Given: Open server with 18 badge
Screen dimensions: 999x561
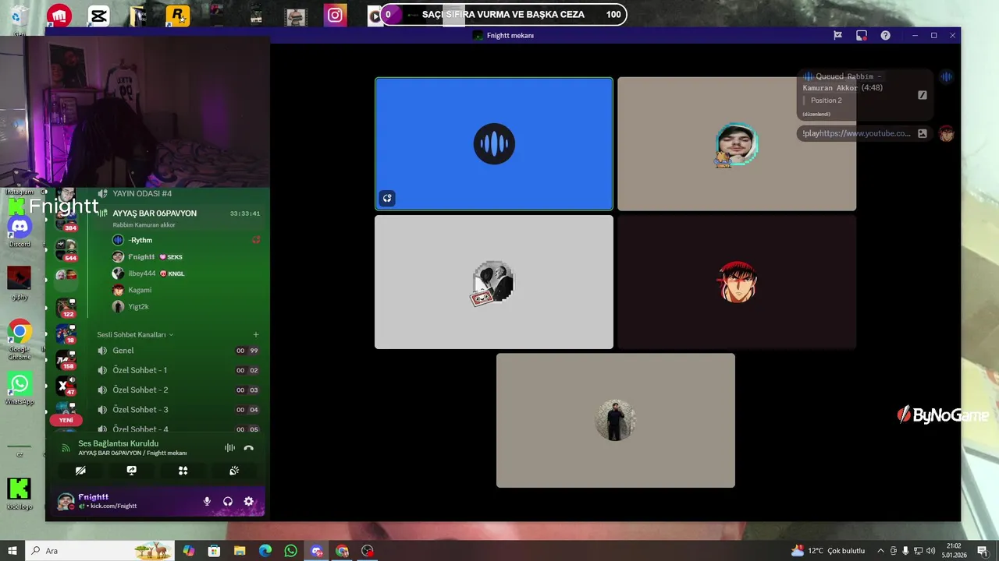Looking at the screenshot, I should (66, 334).
